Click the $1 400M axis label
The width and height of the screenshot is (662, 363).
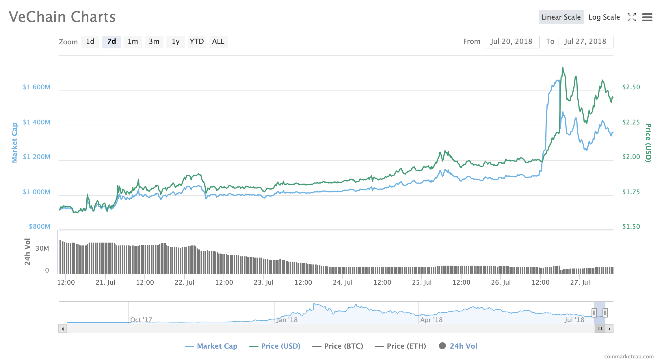[x=37, y=122]
